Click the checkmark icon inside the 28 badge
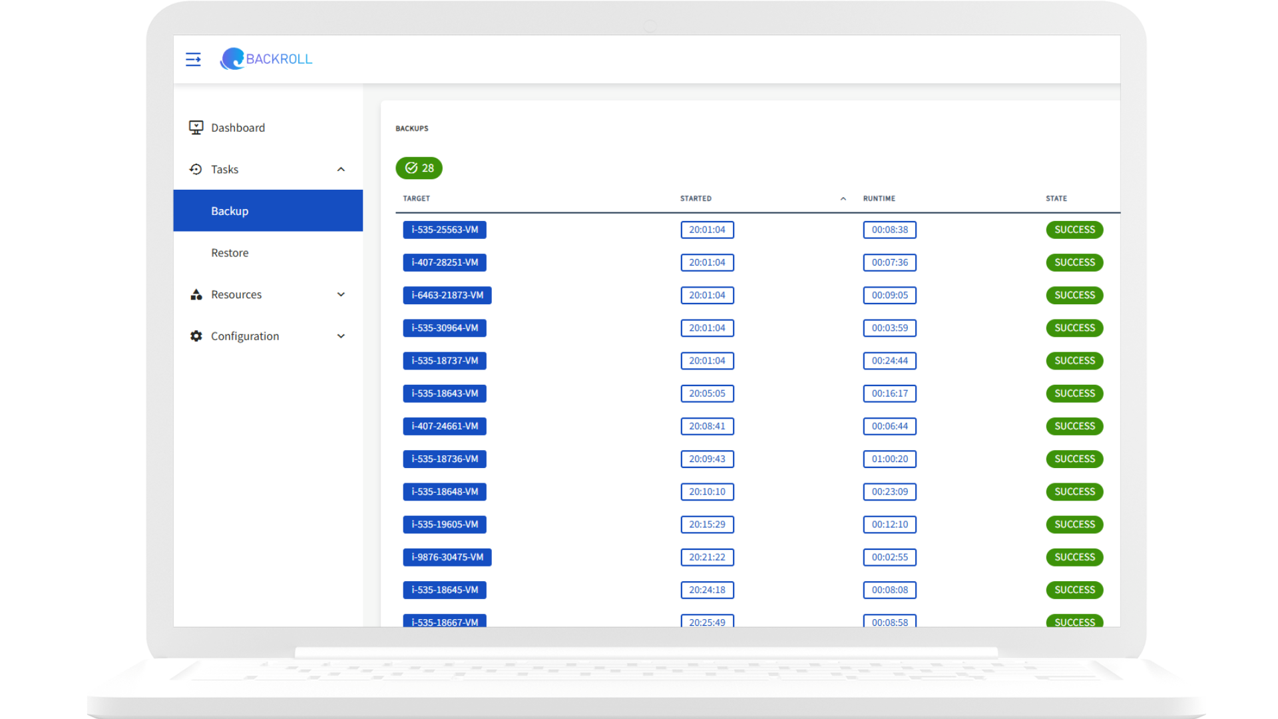This screenshot has width=1278, height=719. pos(411,168)
